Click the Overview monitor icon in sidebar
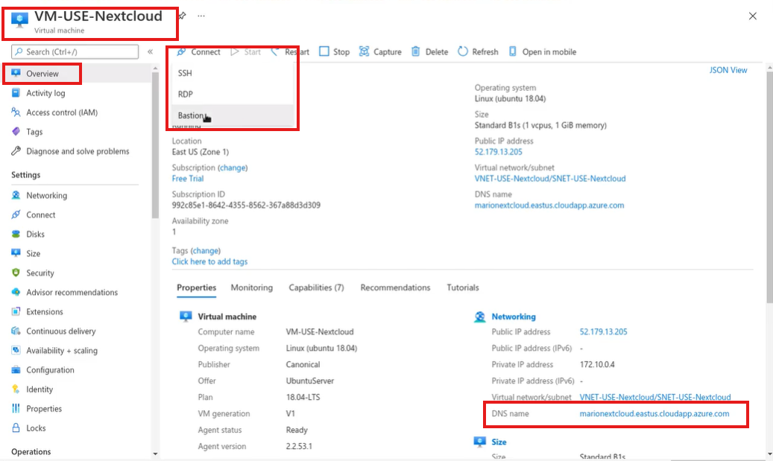The image size is (773, 461). point(16,74)
